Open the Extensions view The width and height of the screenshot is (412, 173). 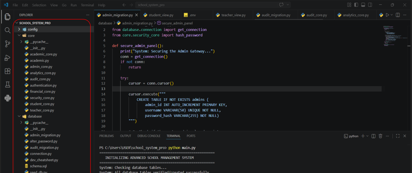point(7,71)
